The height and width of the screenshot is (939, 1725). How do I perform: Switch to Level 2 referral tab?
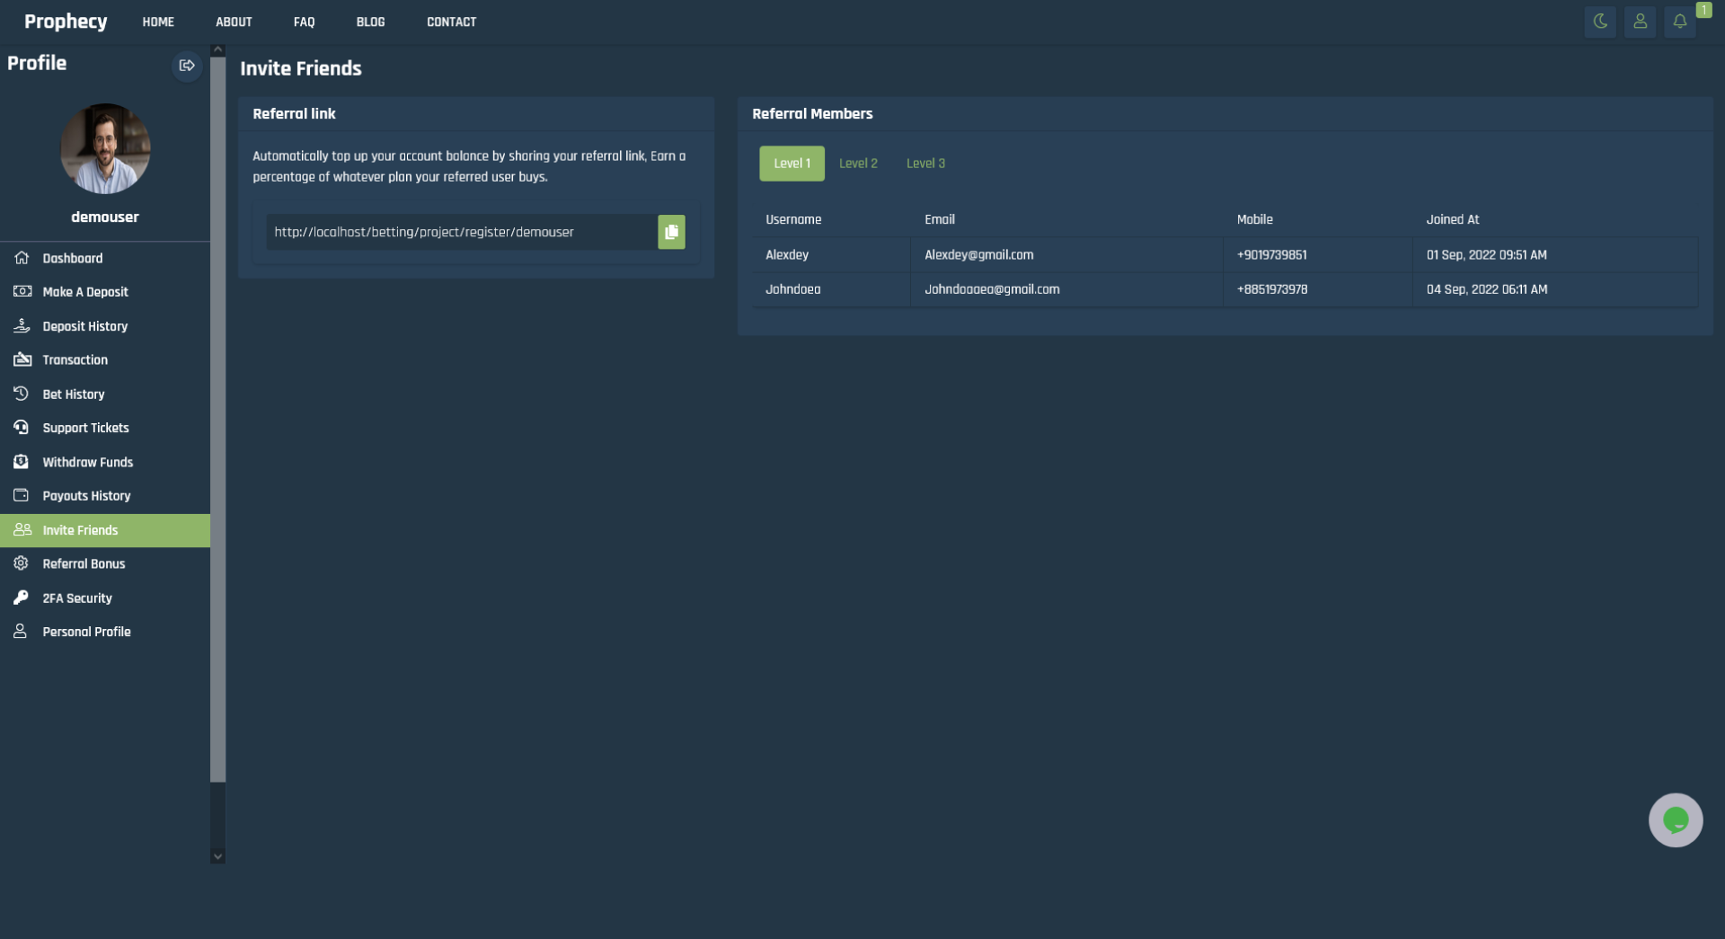858,164
